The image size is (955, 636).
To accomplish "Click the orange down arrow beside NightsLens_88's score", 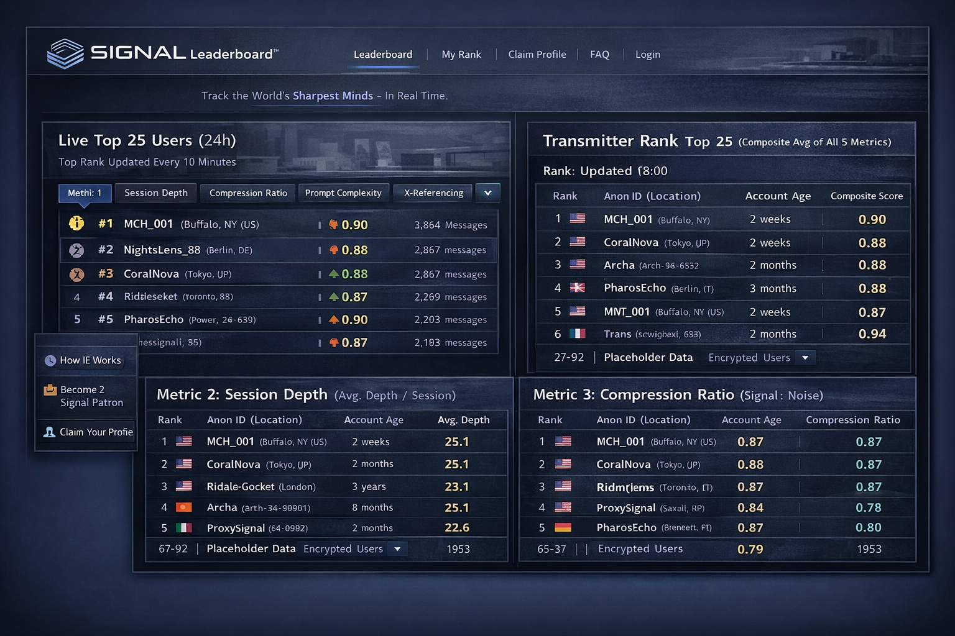I will 334,250.
